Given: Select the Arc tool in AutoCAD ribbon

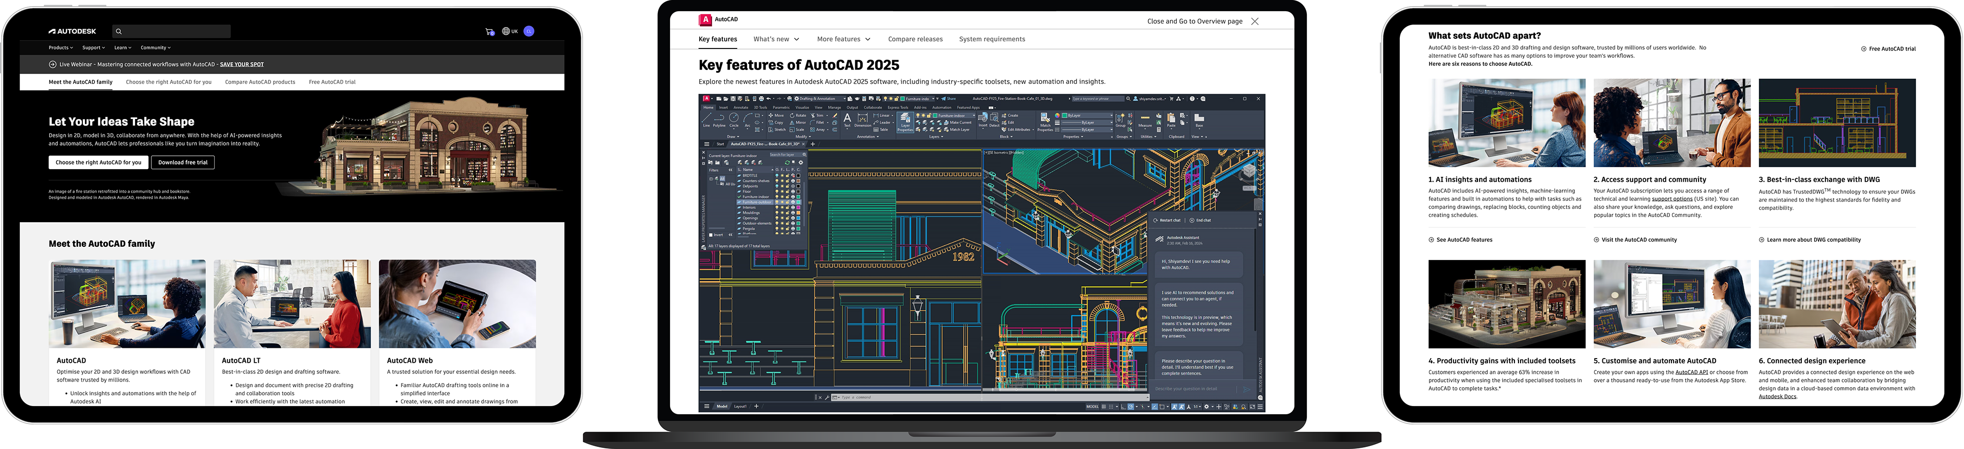Looking at the screenshot, I should click(x=747, y=120).
